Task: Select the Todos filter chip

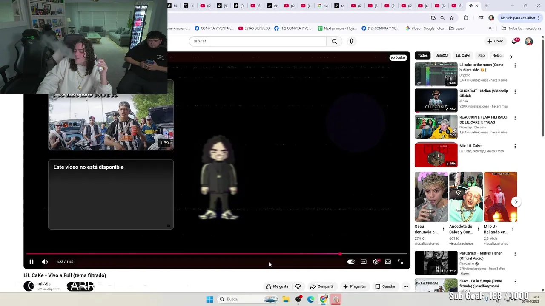Action: 423,56
